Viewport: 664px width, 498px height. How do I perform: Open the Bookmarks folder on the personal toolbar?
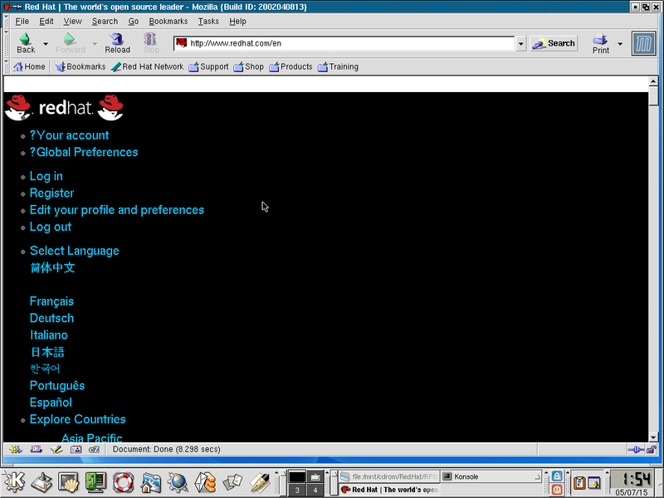point(80,66)
